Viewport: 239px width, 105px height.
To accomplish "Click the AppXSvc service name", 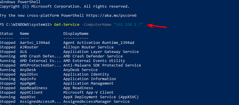I will click(x=28, y=97).
